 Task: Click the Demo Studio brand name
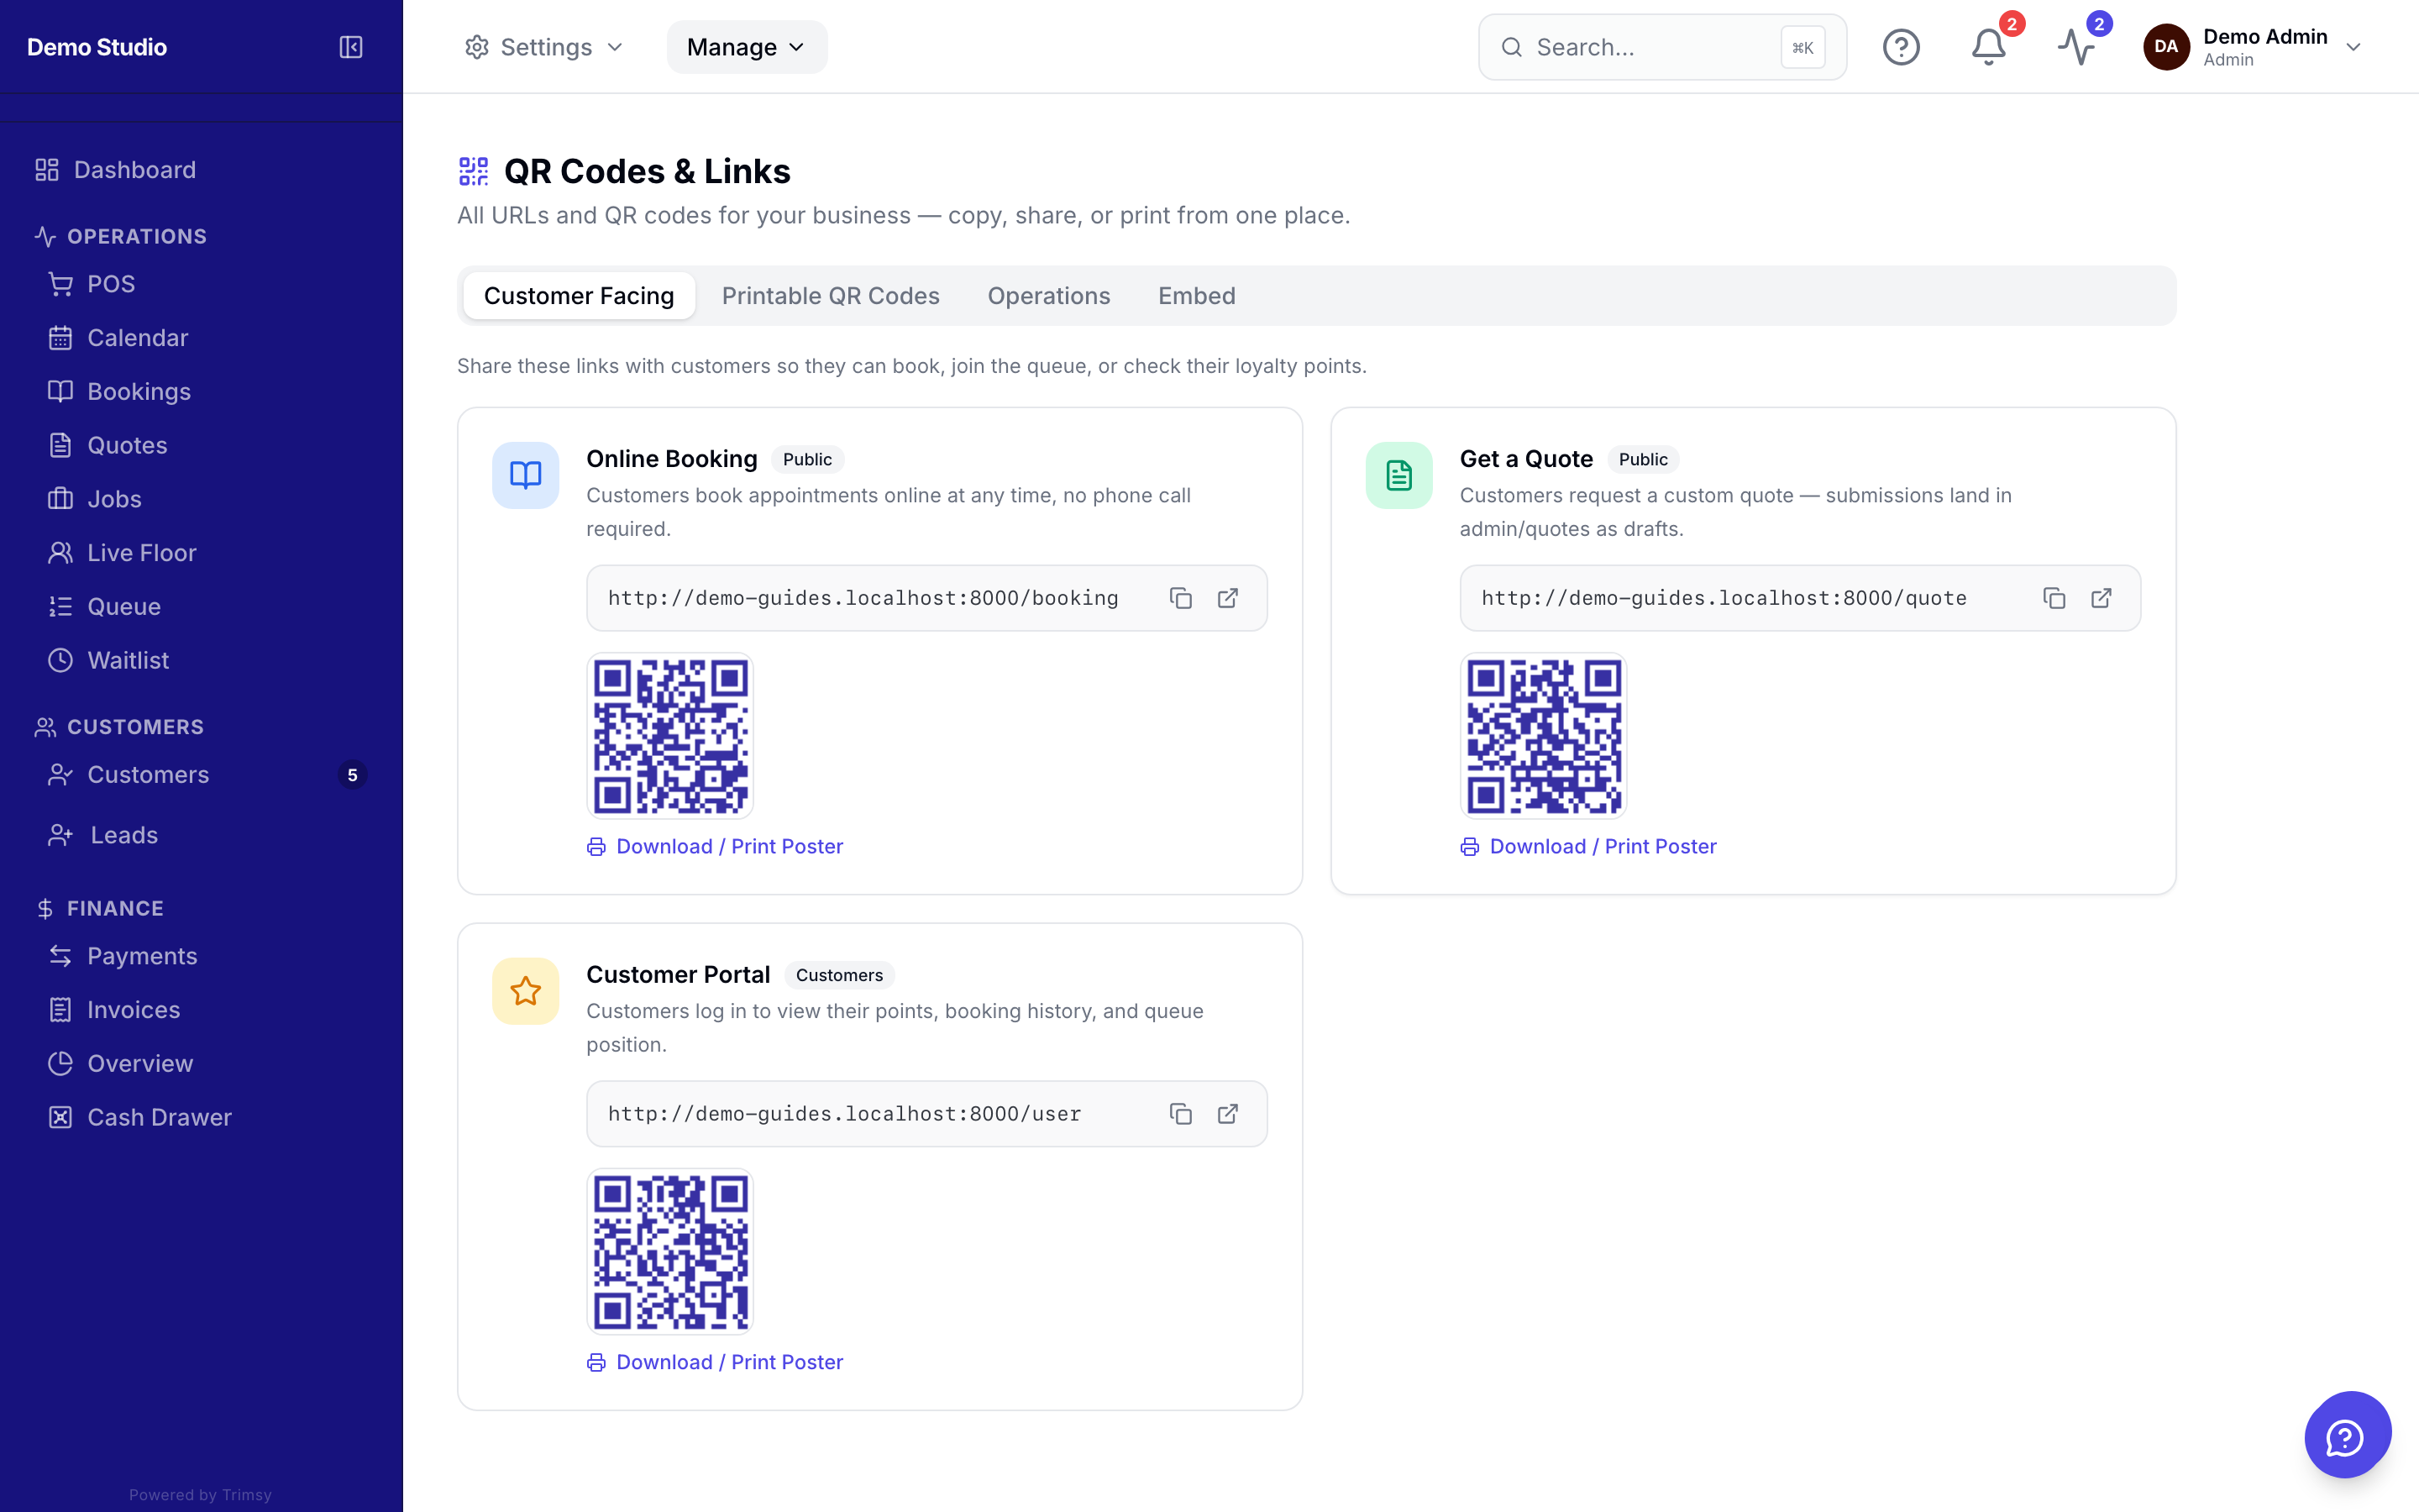coord(97,47)
